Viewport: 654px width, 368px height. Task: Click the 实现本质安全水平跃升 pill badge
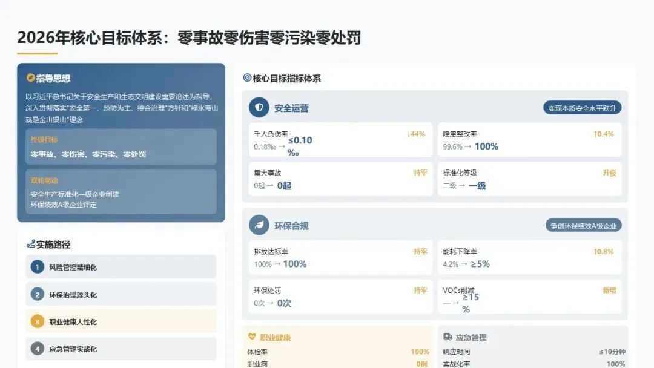coord(583,108)
